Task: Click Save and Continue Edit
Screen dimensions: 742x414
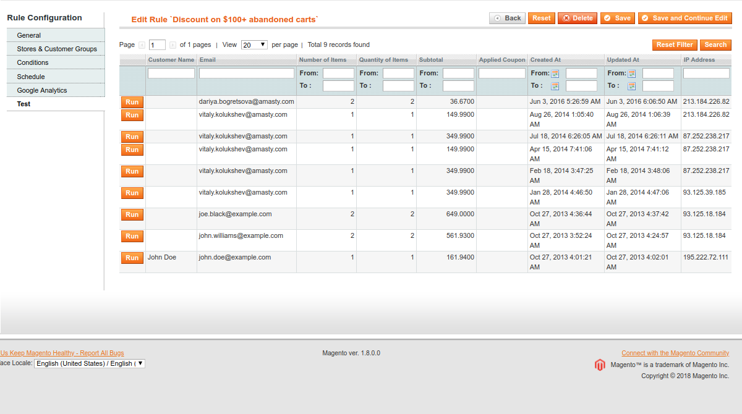Action: click(684, 19)
